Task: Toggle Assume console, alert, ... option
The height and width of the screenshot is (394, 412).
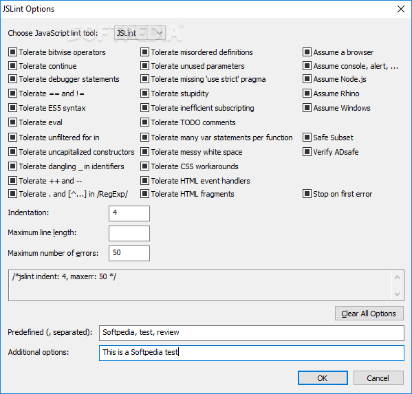Action: click(307, 66)
